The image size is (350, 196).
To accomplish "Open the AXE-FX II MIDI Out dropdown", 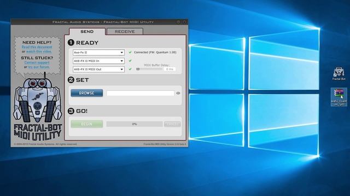I will point(98,69).
